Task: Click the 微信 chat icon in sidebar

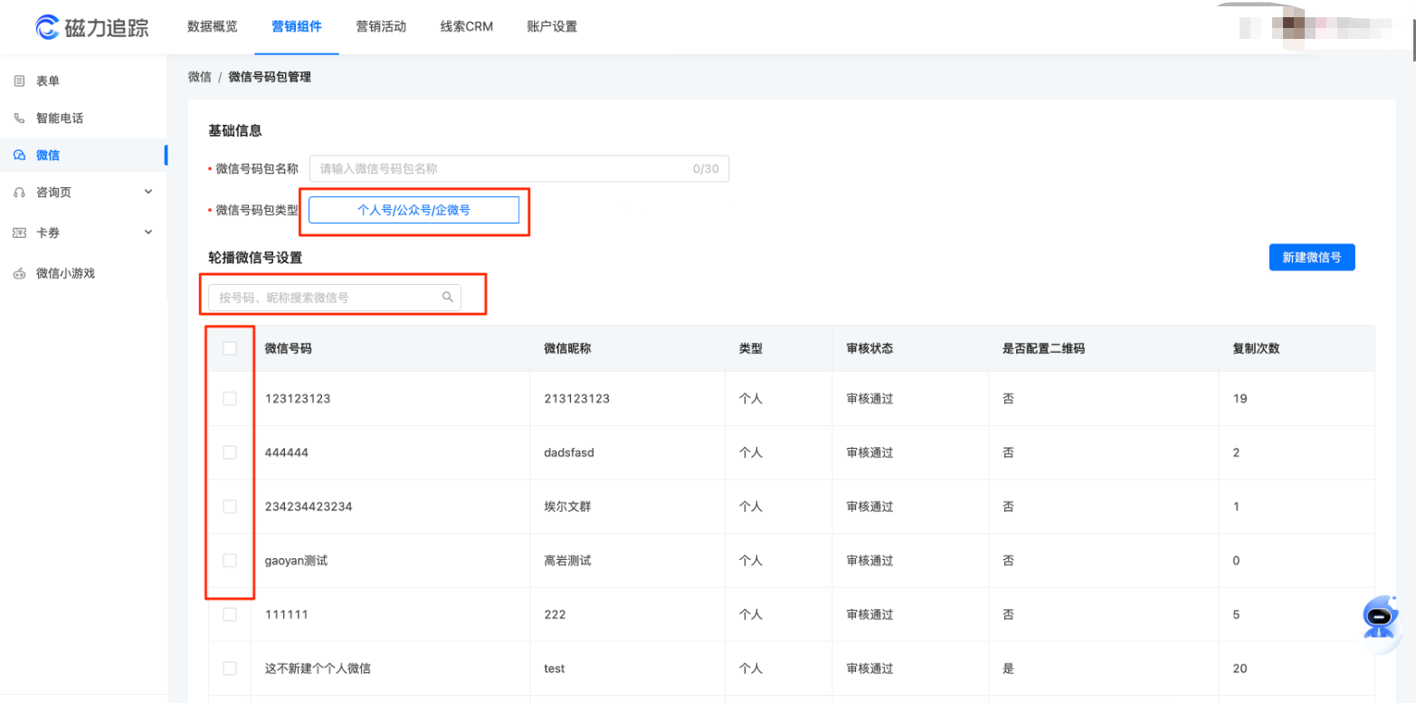Action: (19, 156)
